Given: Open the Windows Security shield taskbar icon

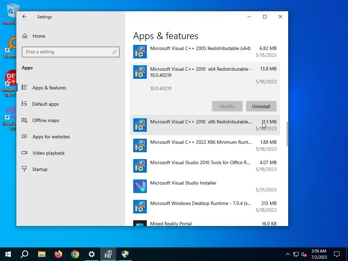Looking at the screenshot, I should point(125,254).
